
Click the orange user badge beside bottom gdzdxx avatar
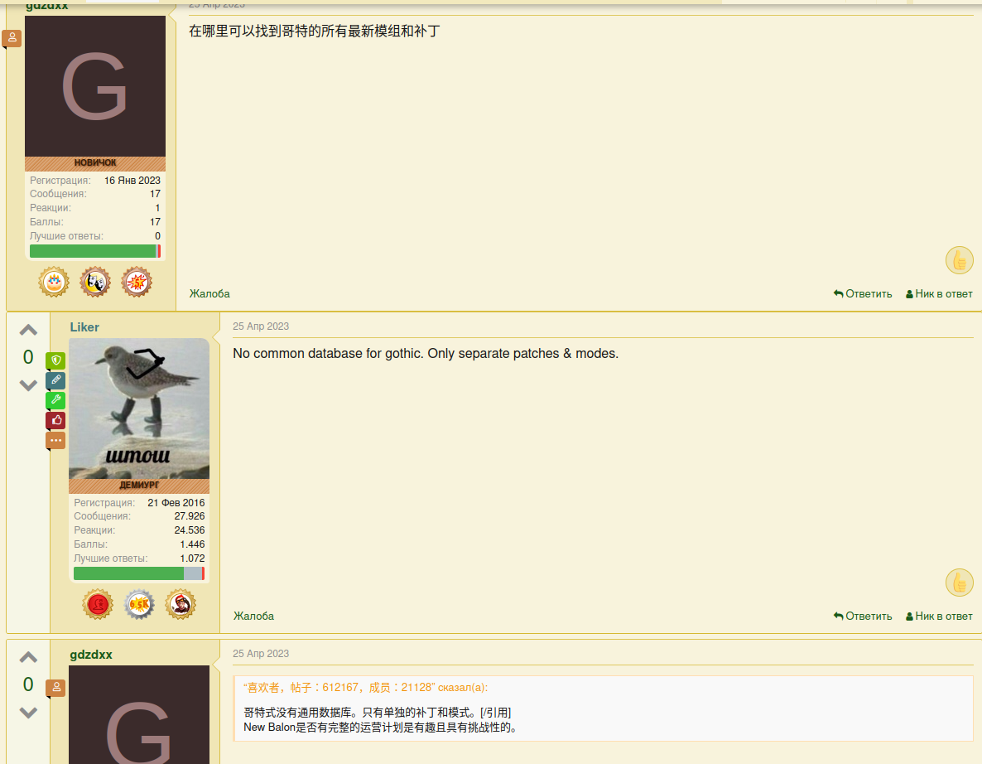point(55,688)
